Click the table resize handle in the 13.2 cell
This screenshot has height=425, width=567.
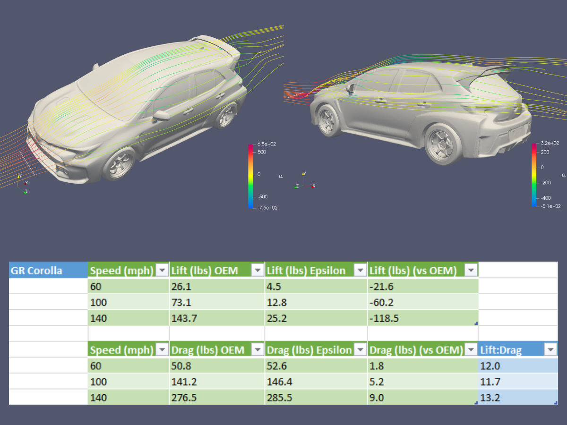555,403
